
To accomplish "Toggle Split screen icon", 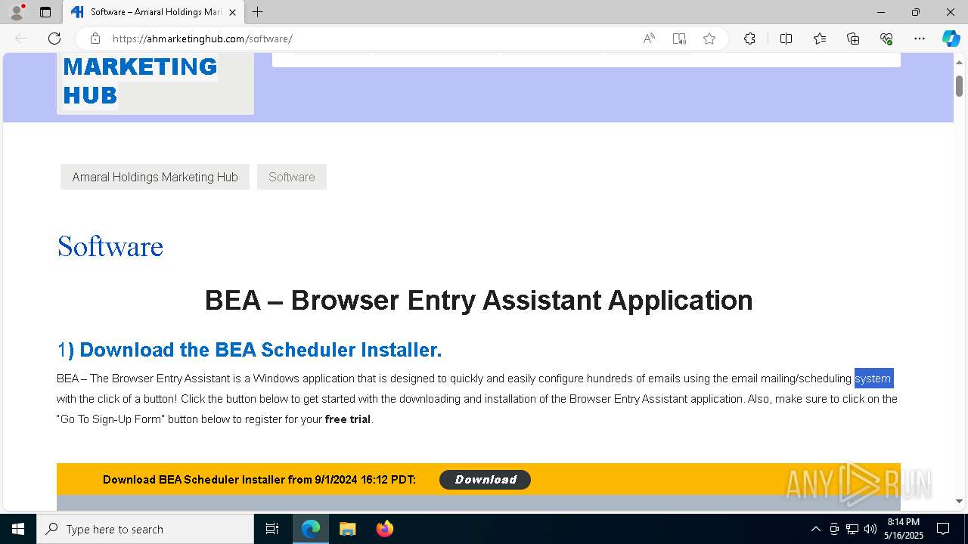I will (x=786, y=39).
